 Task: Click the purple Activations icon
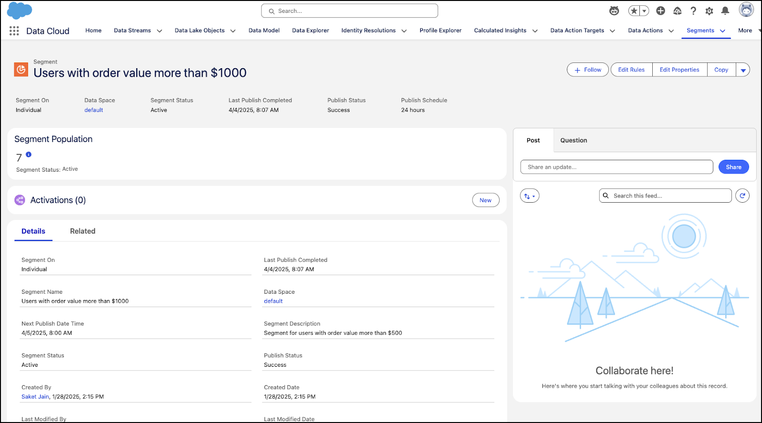tap(20, 200)
